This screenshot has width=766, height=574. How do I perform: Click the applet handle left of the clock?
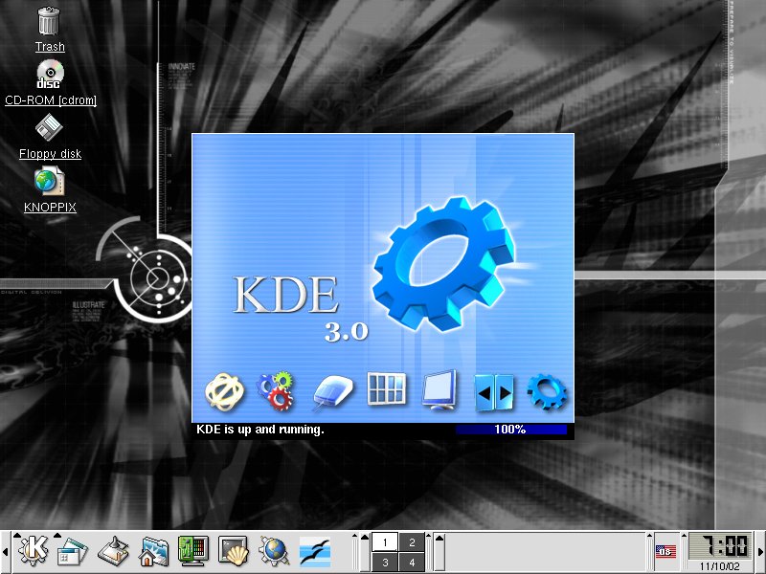click(x=685, y=552)
